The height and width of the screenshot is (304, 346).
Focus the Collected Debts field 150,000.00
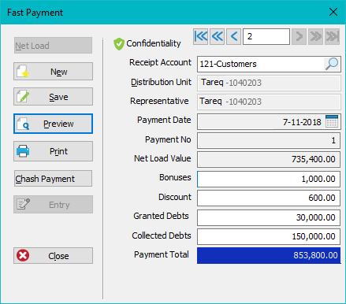[269, 236]
